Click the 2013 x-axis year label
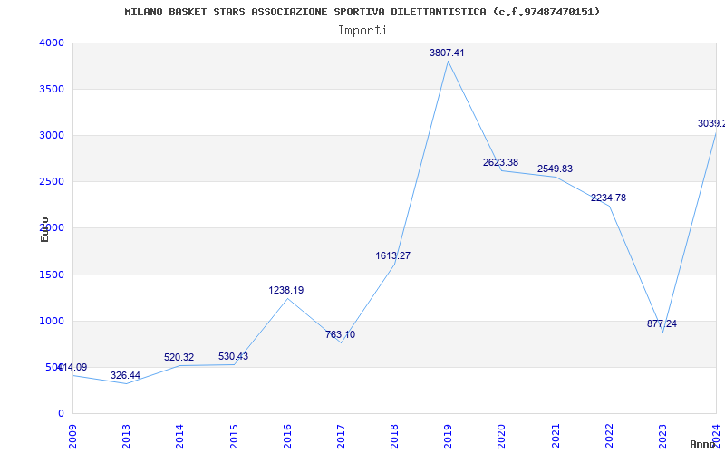The image size is (725, 453). tap(126, 436)
